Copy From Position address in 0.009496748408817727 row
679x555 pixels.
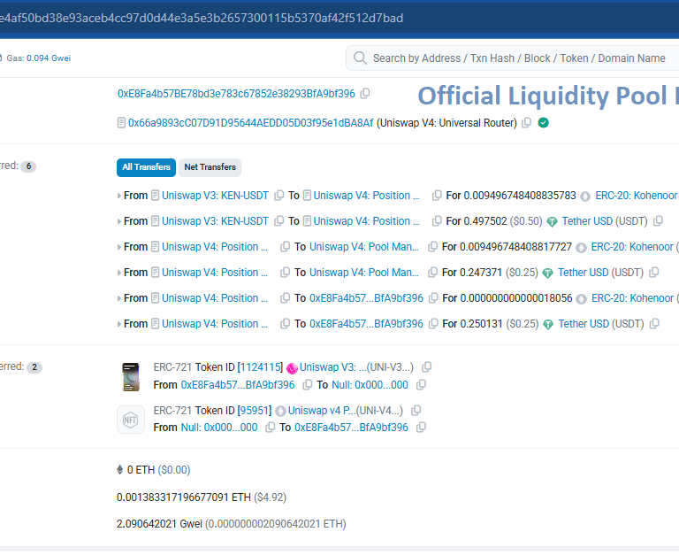(285, 247)
